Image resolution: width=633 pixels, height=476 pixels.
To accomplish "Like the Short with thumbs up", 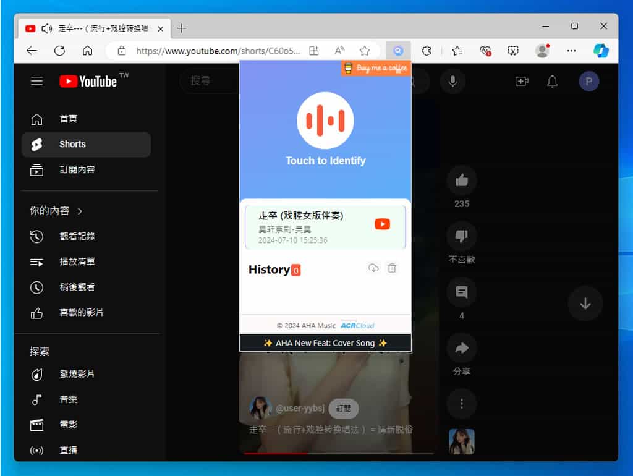I will (x=461, y=181).
